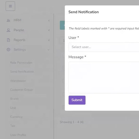Submit the notification form
This screenshot has height=139, width=139.
(x=77, y=100)
